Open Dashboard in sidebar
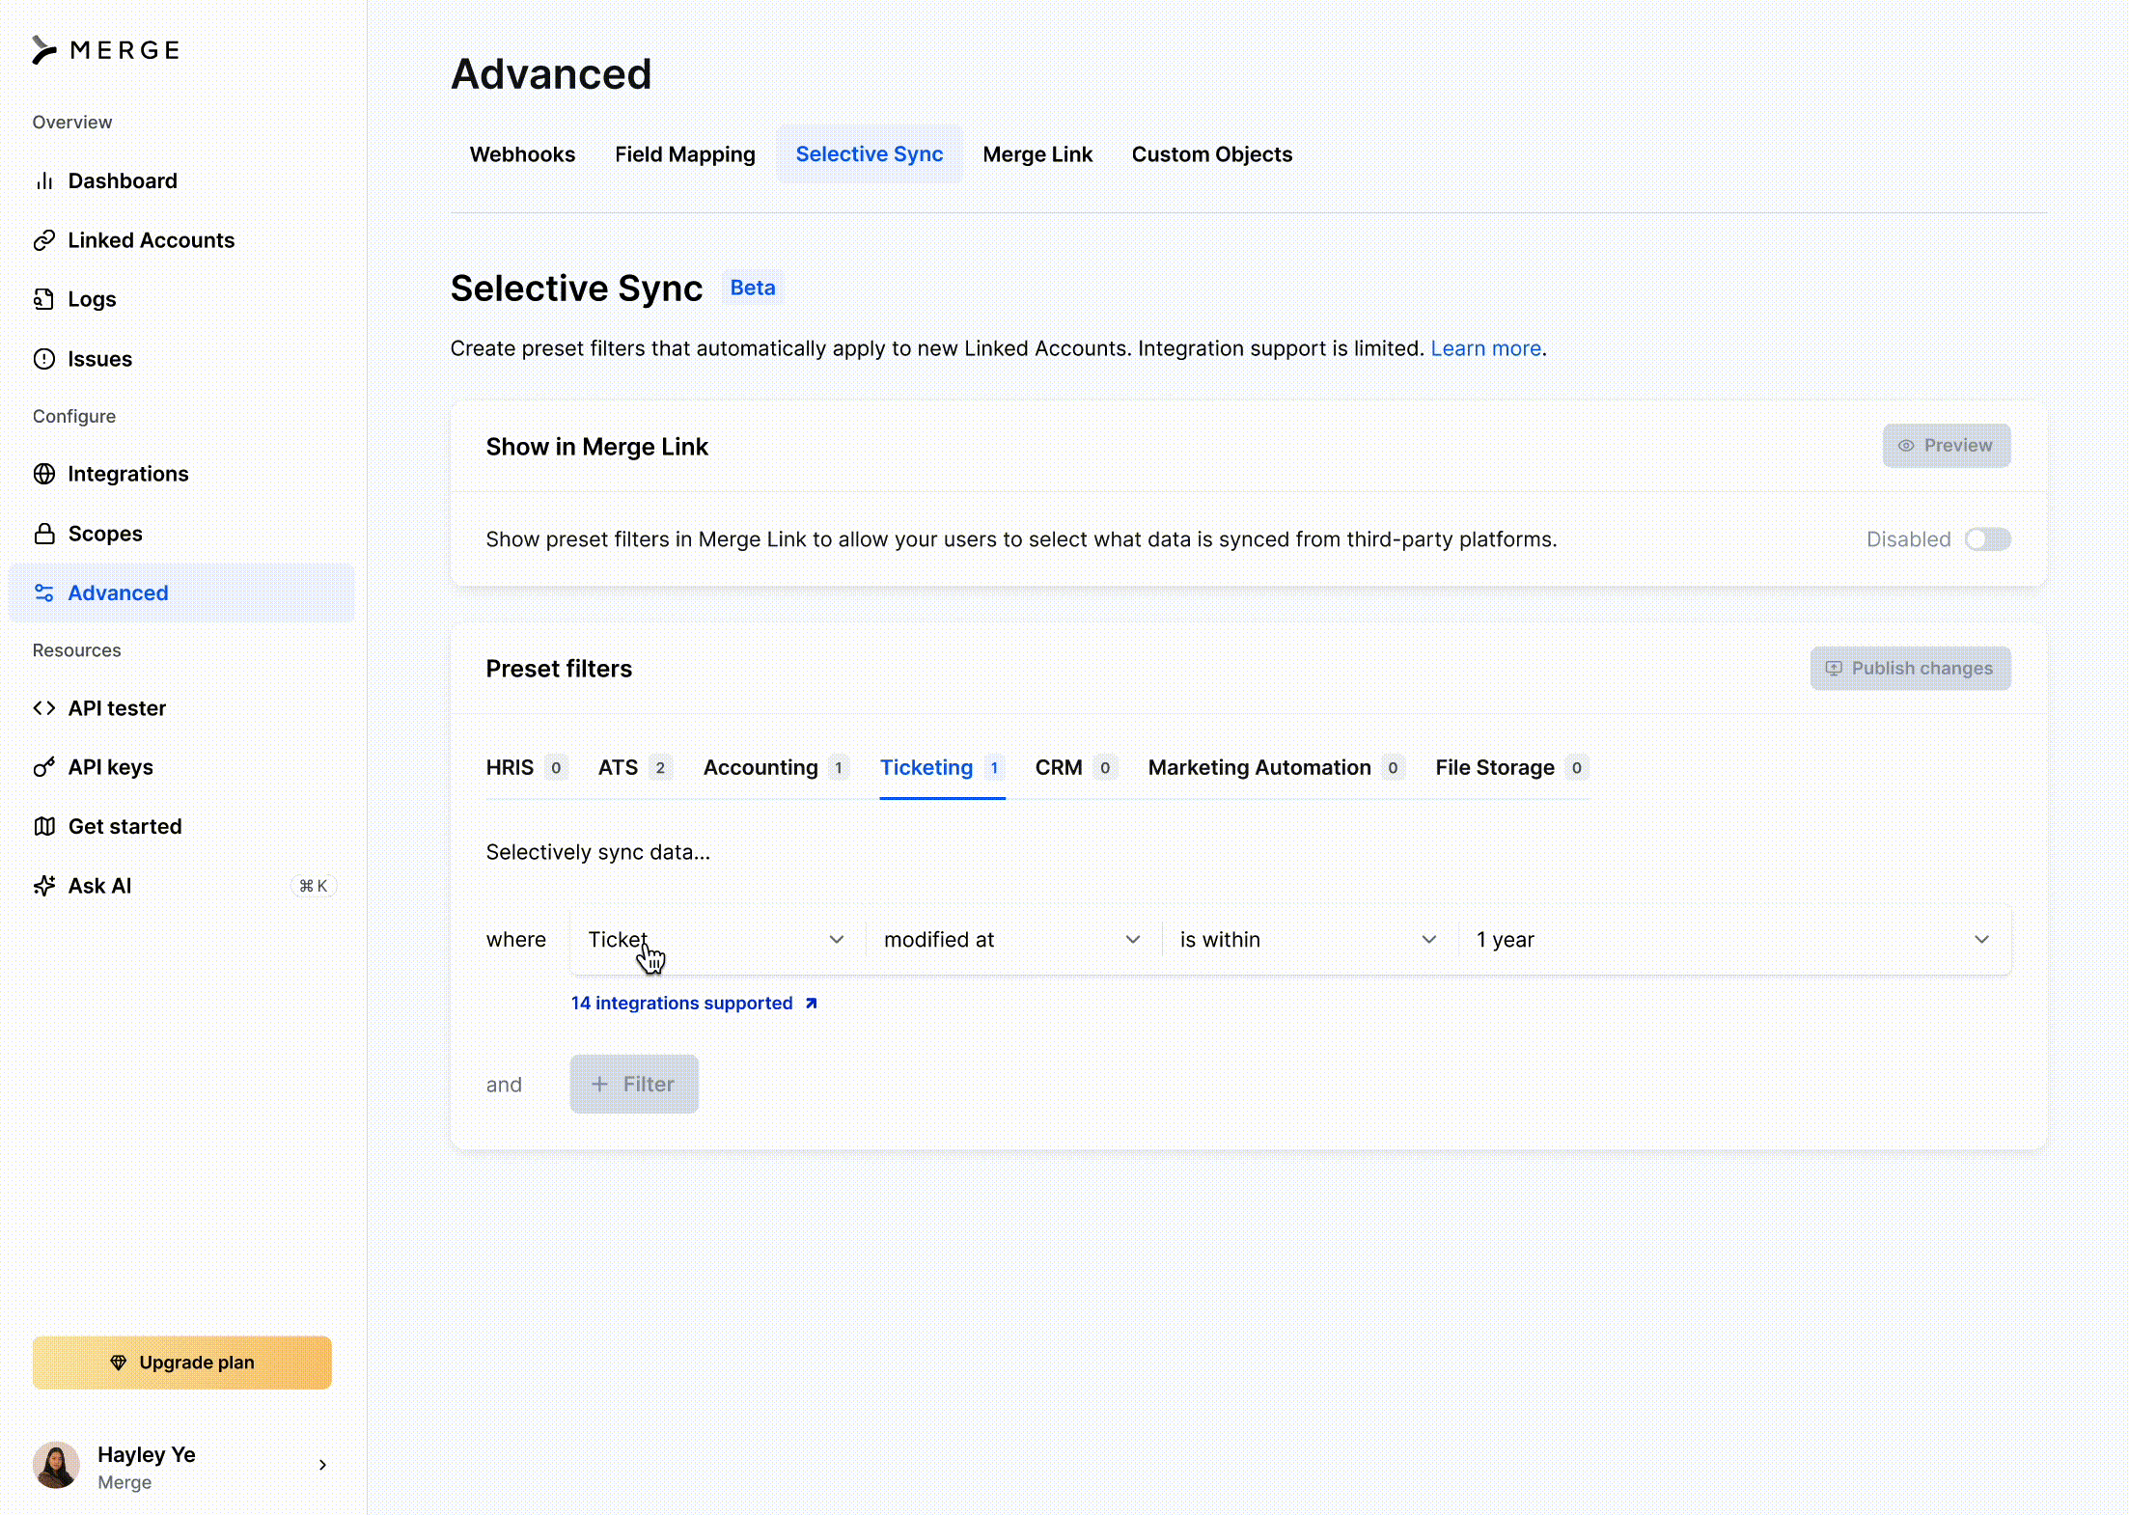The image size is (2129, 1515). click(x=181, y=181)
